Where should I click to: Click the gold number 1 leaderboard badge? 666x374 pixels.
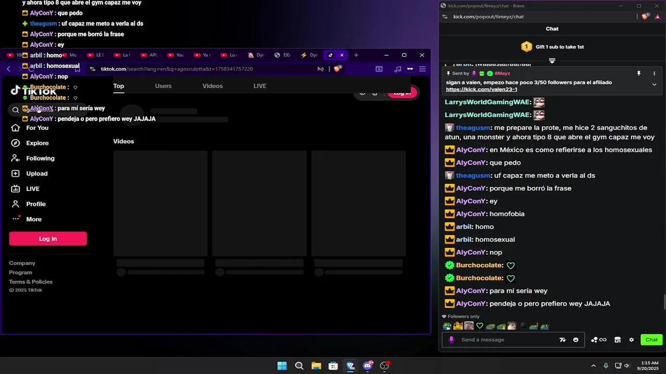pyautogui.click(x=527, y=47)
